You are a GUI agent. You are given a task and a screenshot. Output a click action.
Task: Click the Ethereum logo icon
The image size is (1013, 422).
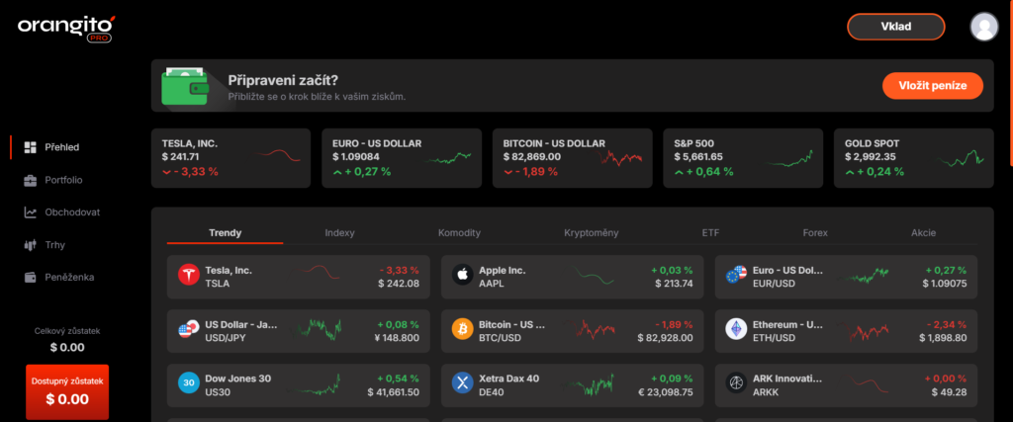(x=736, y=330)
